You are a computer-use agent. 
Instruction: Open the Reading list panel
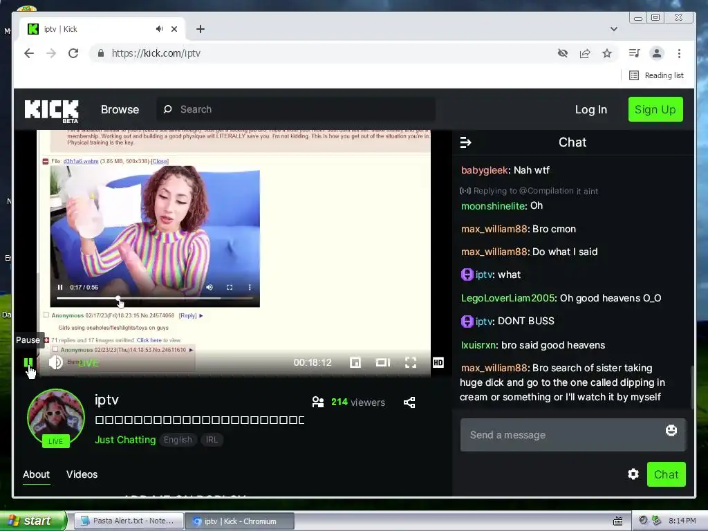pos(657,75)
